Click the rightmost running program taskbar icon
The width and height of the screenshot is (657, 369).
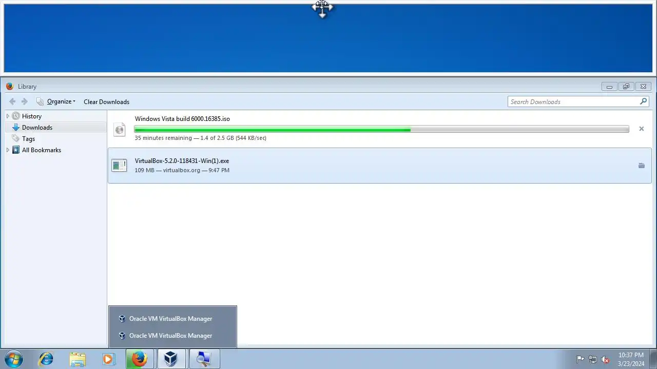click(204, 359)
